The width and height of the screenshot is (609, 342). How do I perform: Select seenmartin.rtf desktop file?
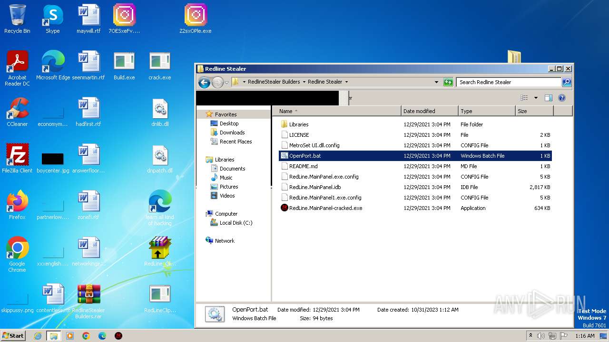[88, 66]
